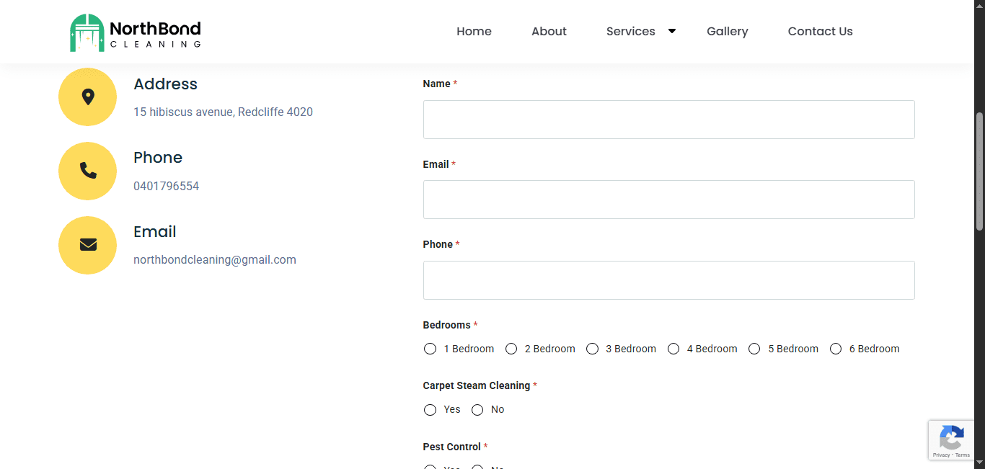Screen dimensions: 985x469
Task: Go to the About page
Action: (x=549, y=32)
